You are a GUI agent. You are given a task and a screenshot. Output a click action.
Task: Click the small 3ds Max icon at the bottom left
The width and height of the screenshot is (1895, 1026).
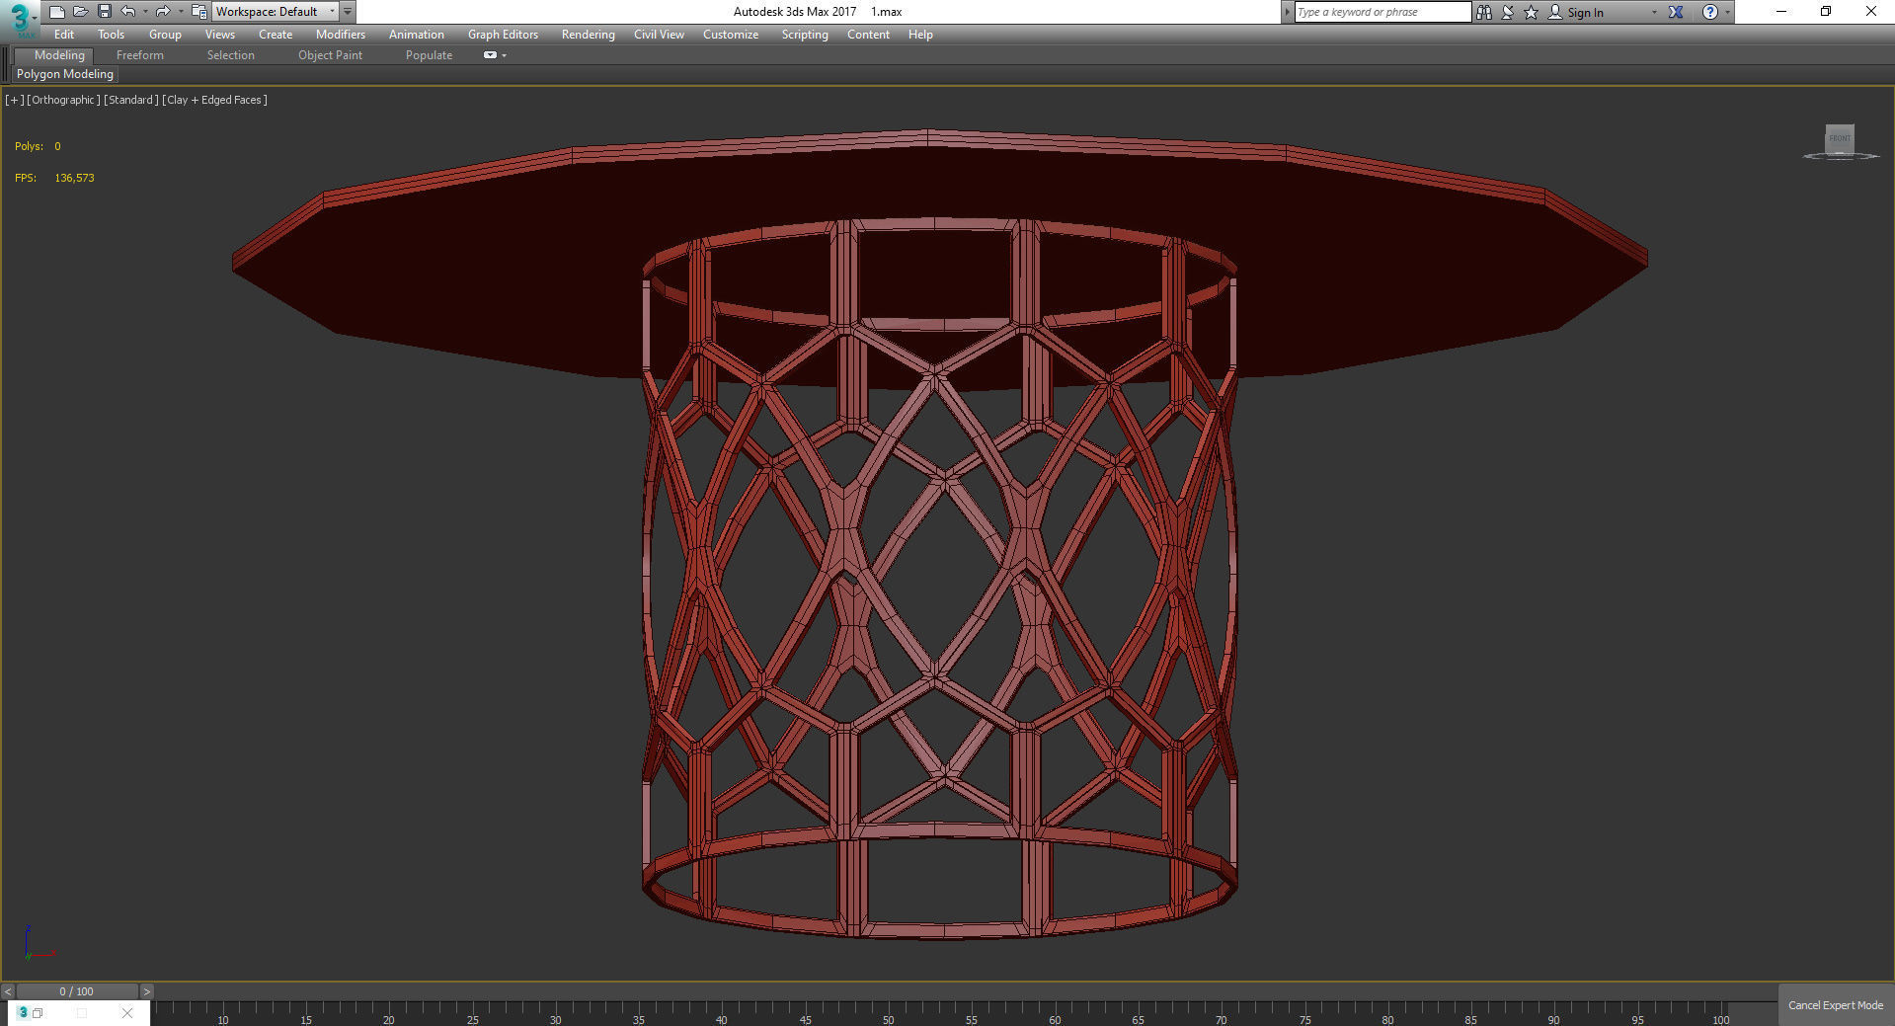(23, 1012)
